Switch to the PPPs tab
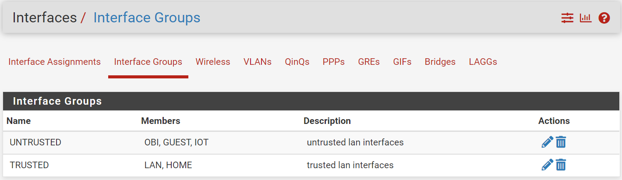Image resolution: width=622 pixels, height=180 pixels. click(x=334, y=62)
